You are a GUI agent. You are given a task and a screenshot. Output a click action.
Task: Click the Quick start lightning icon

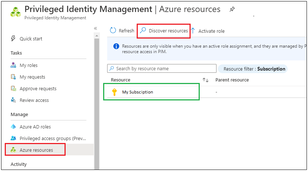tap(13, 39)
